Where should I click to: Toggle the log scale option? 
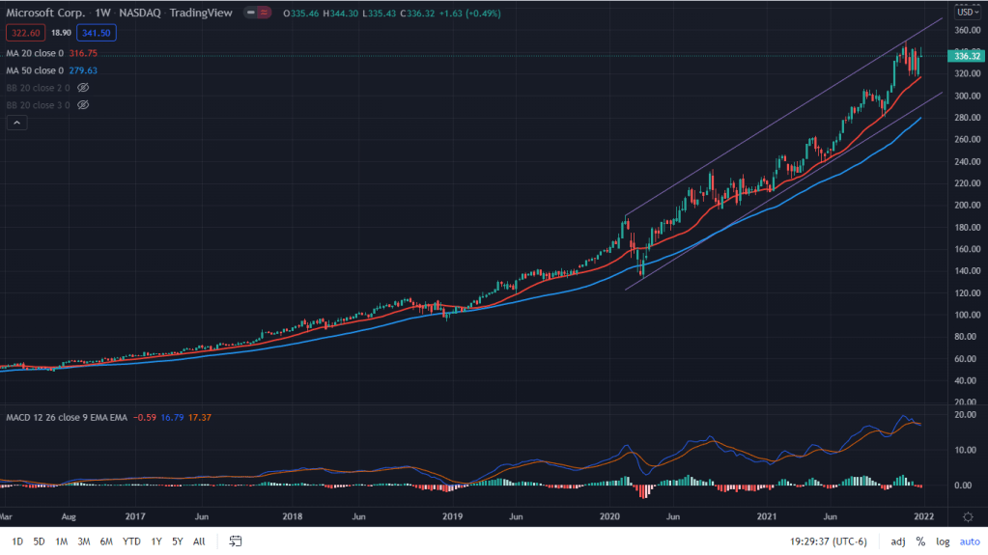(x=942, y=541)
